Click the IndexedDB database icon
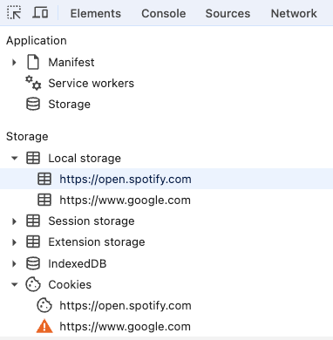333x340 pixels. point(33,263)
